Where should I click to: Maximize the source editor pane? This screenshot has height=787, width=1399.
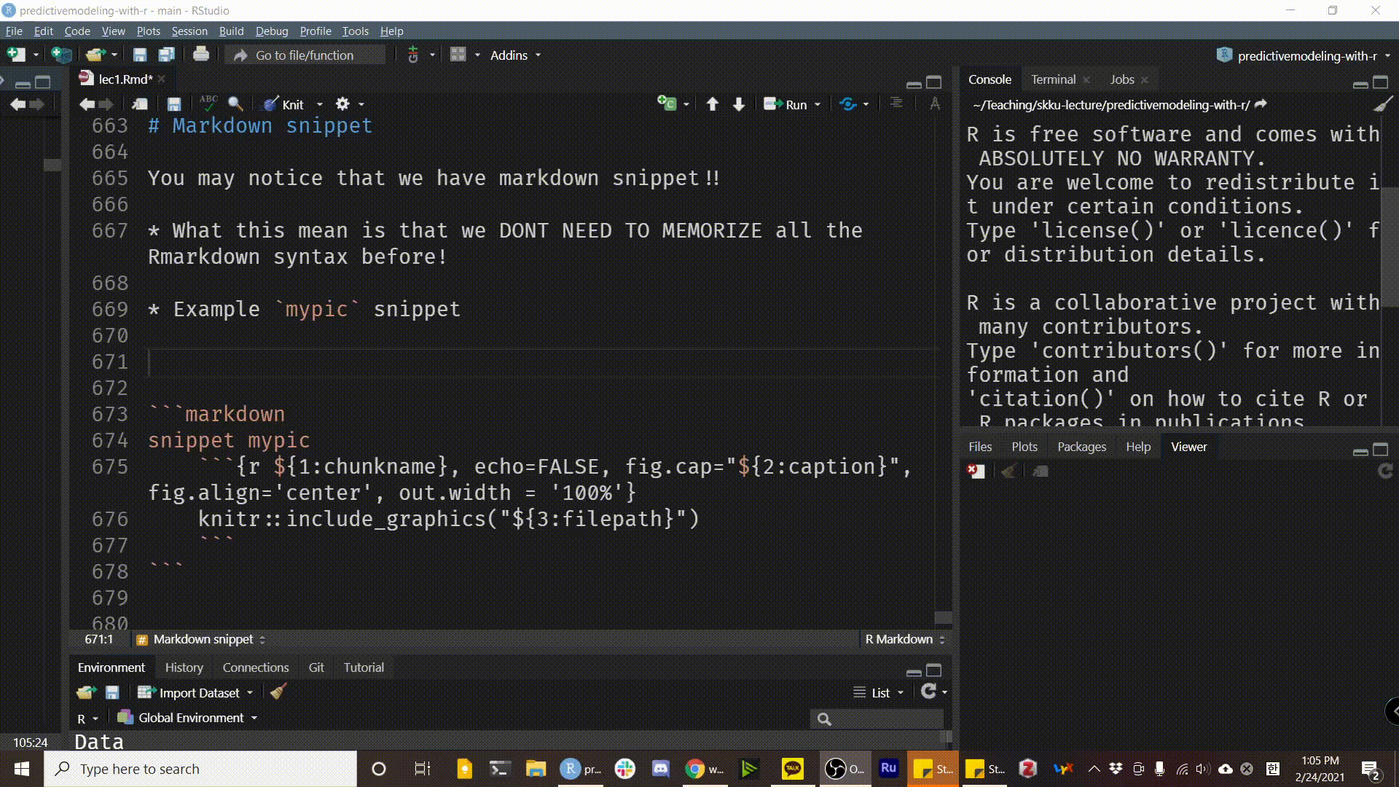(x=934, y=82)
